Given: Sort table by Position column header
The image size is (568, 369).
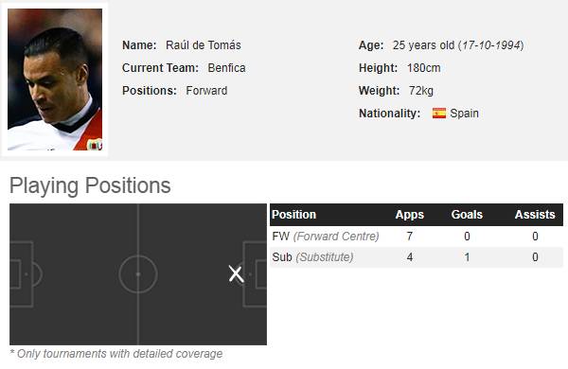Looking at the screenshot, I should coord(294,215).
